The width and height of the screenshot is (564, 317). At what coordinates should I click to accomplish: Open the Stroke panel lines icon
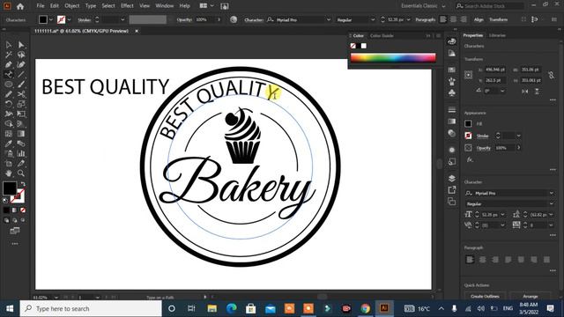tap(452, 109)
